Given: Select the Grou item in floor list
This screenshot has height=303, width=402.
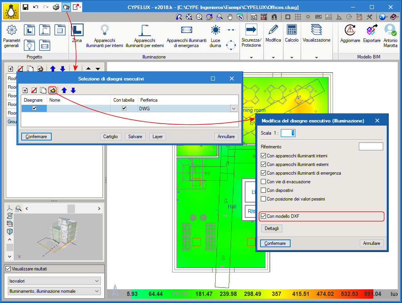Looking at the screenshot, I should click(x=12, y=121).
